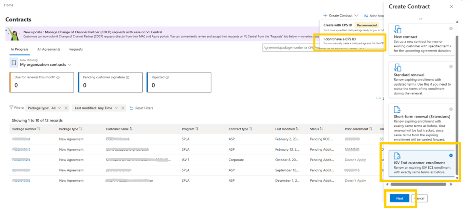Image resolution: width=468 pixels, height=209 pixels.
Task: Select Short-form renewal (Extensions) radio option
Action: 451,109
